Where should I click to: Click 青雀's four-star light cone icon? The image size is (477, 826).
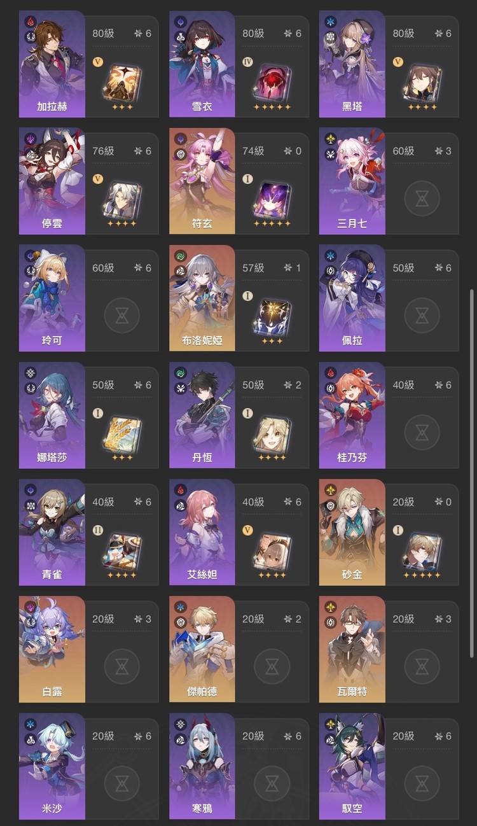pyautogui.click(x=121, y=549)
